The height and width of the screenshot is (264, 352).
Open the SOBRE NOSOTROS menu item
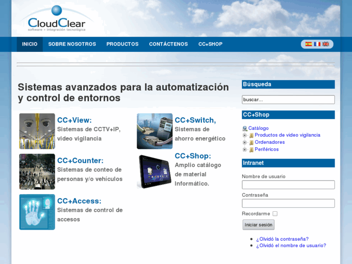[x=72, y=44]
